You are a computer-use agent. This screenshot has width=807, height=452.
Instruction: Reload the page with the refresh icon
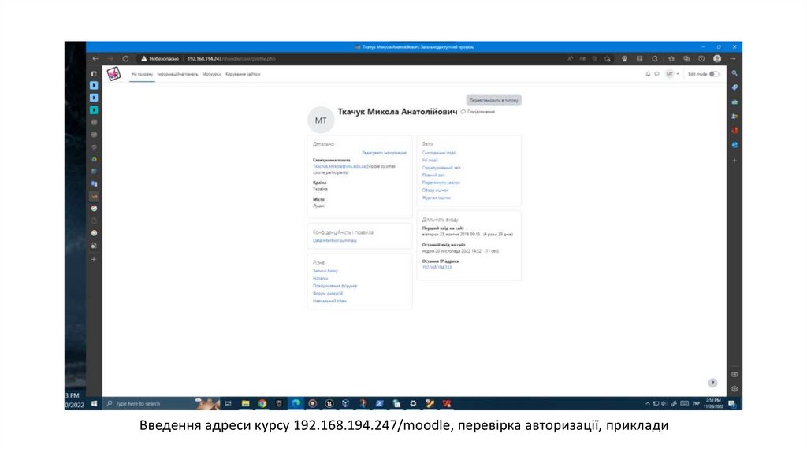125,59
